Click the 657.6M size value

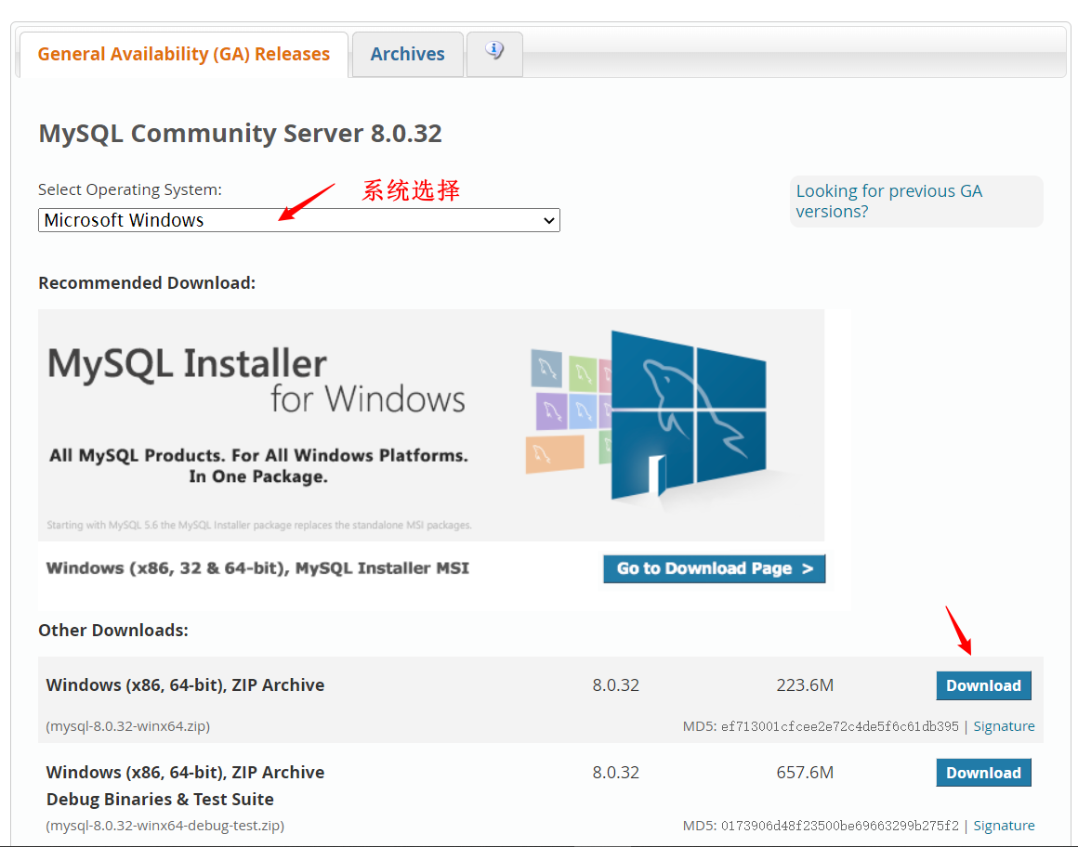click(x=805, y=772)
